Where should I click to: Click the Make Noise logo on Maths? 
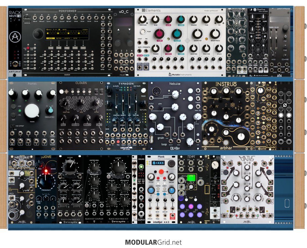coord(247,222)
